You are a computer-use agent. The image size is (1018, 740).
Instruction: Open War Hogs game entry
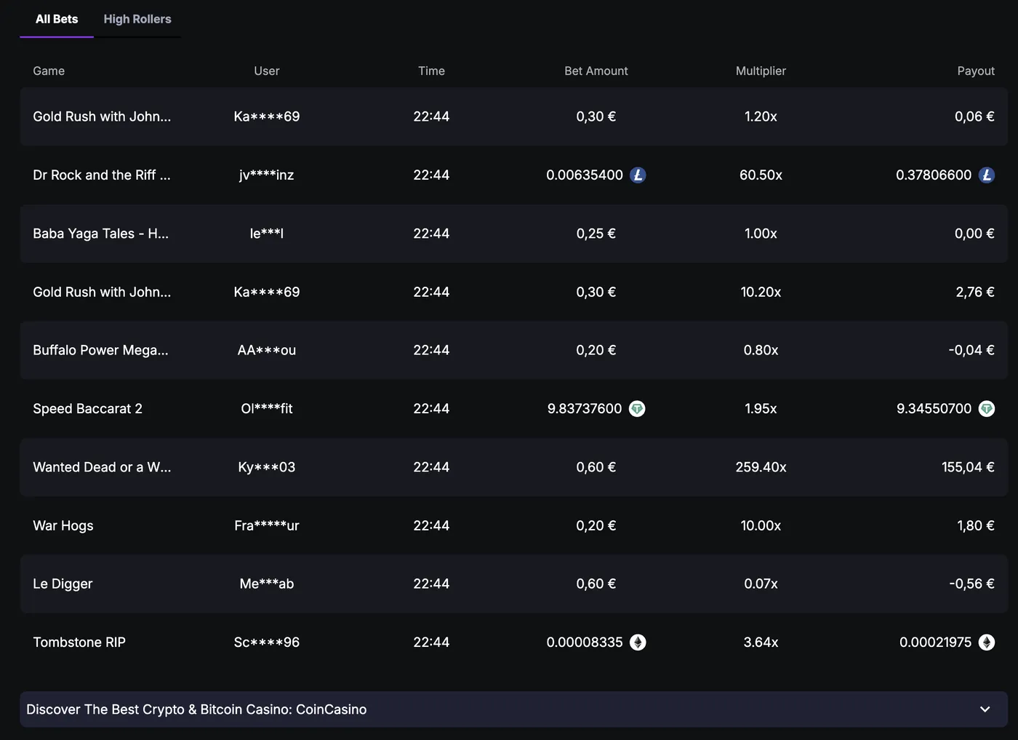click(x=63, y=525)
